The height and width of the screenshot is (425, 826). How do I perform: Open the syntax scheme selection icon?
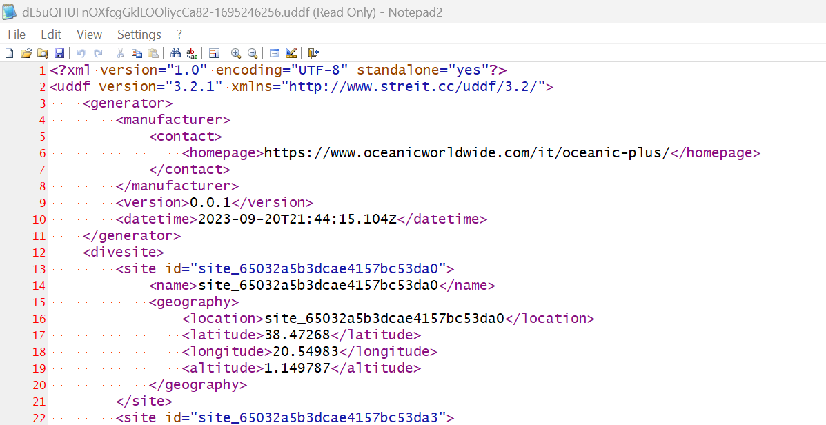point(275,53)
